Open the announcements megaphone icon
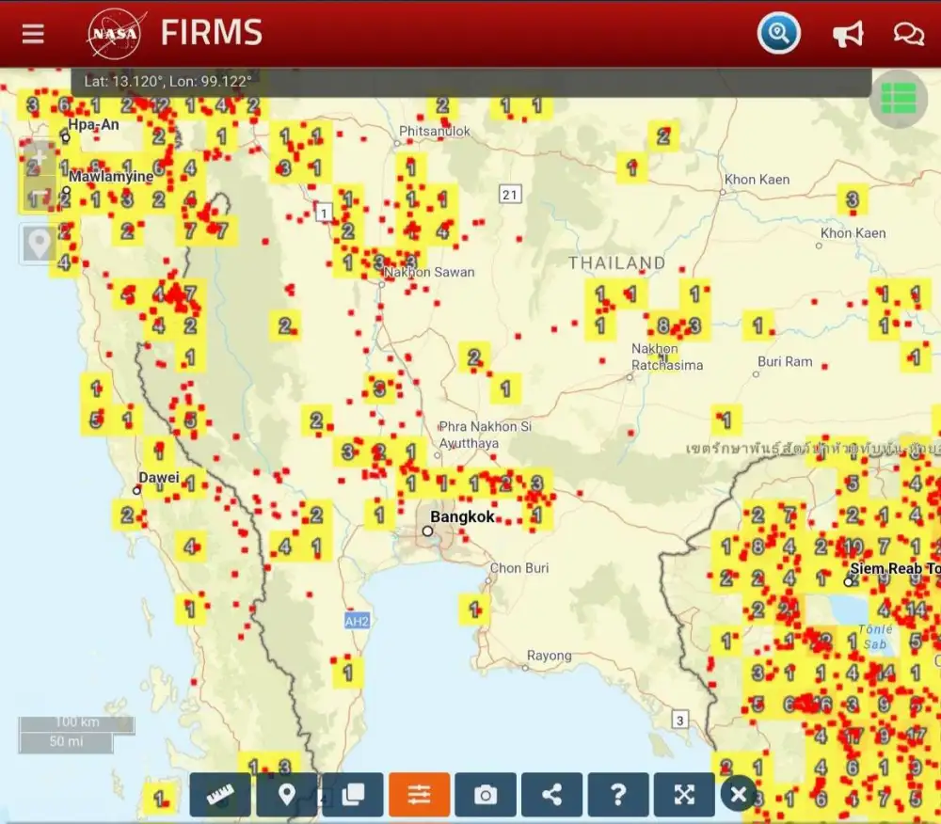This screenshot has width=941, height=824. click(x=847, y=35)
